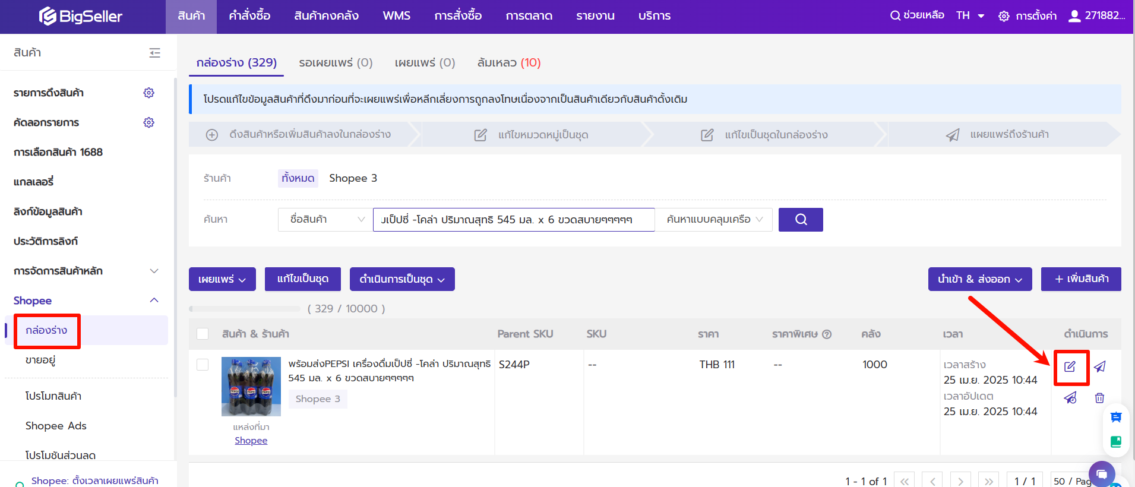
Task: Open การเลือกสินค้า 1688 sidebar item
Action: [58, 152]
